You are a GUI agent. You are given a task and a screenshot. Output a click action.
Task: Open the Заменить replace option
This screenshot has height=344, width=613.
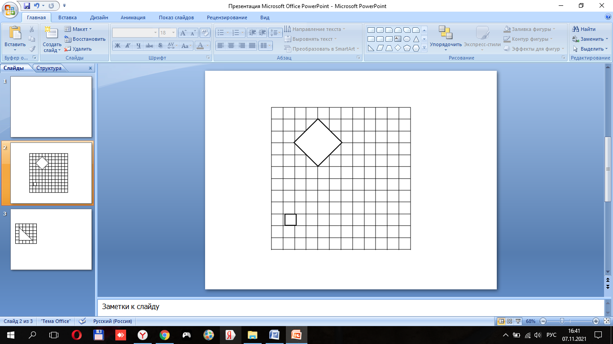[590, 39]
